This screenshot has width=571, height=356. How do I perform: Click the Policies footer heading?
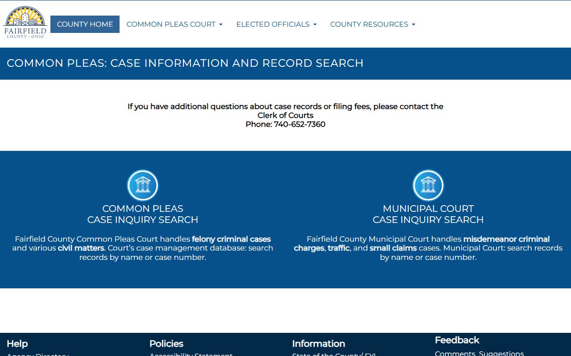pos(166,344)
